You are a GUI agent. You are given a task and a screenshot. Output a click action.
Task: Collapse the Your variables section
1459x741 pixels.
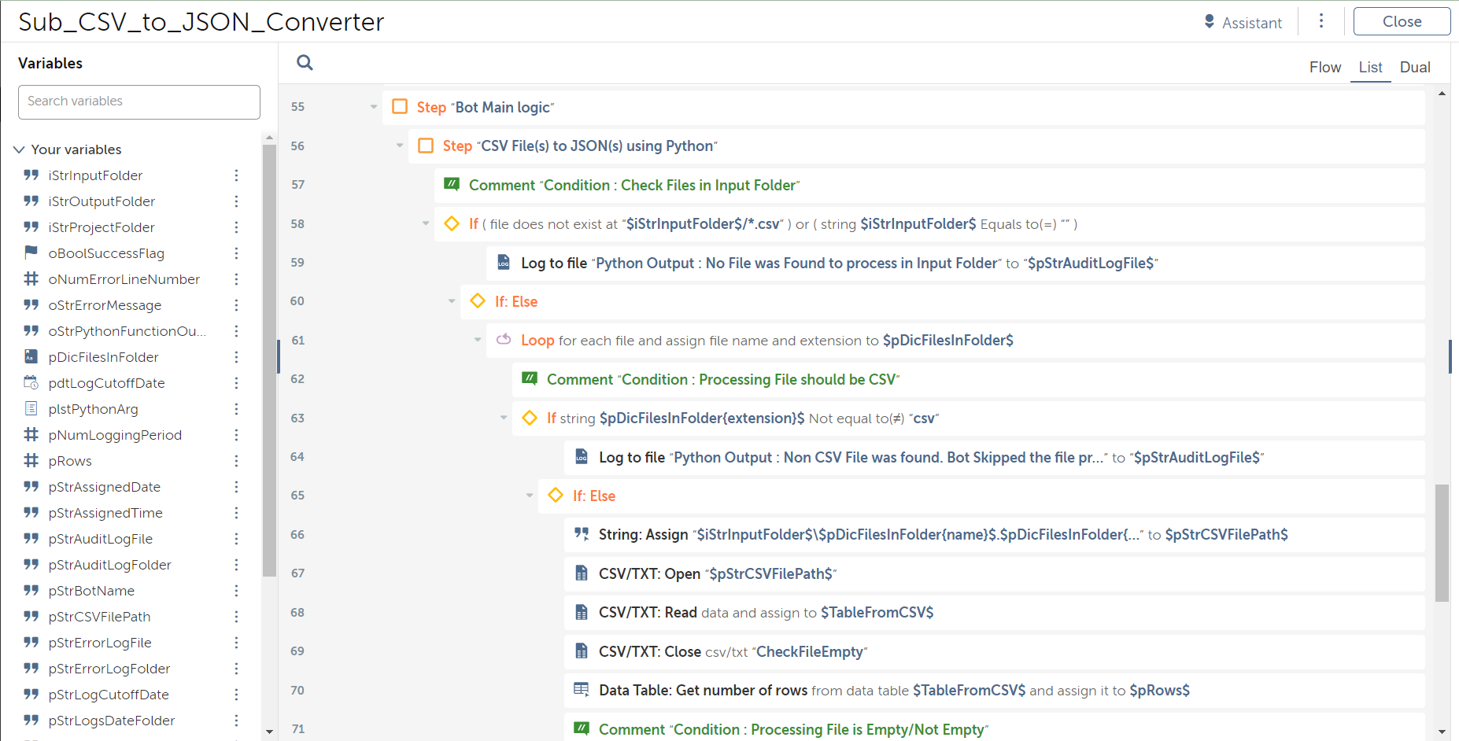tap(20, 149)
